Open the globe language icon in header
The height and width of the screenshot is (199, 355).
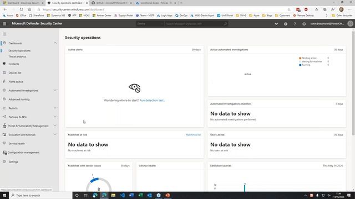point(286,24)
